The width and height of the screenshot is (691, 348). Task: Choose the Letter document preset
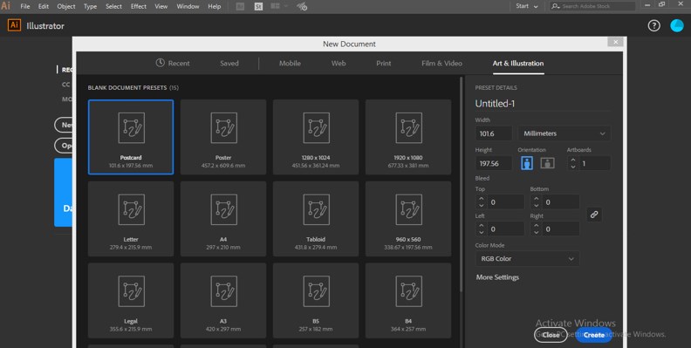pos(131,219)
